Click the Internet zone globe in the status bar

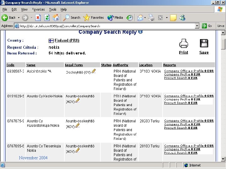186,165
